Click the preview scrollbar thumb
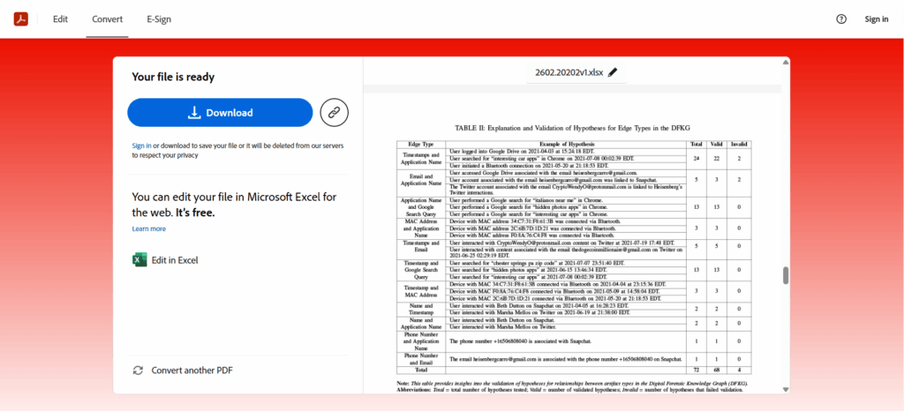This screenshot has height=411, width=904. [785, 275]
